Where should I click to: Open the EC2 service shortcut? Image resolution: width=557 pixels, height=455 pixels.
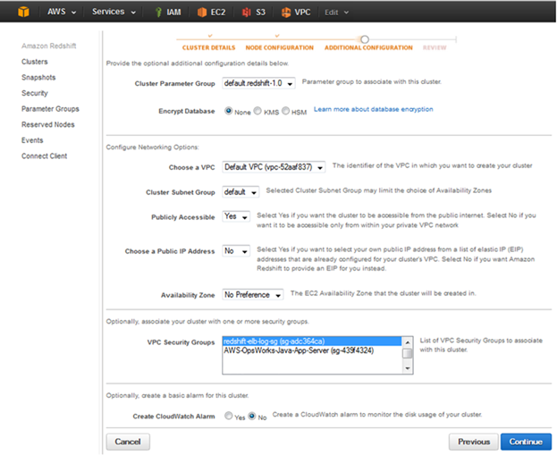pyautogui.click(x=212, y=13)
